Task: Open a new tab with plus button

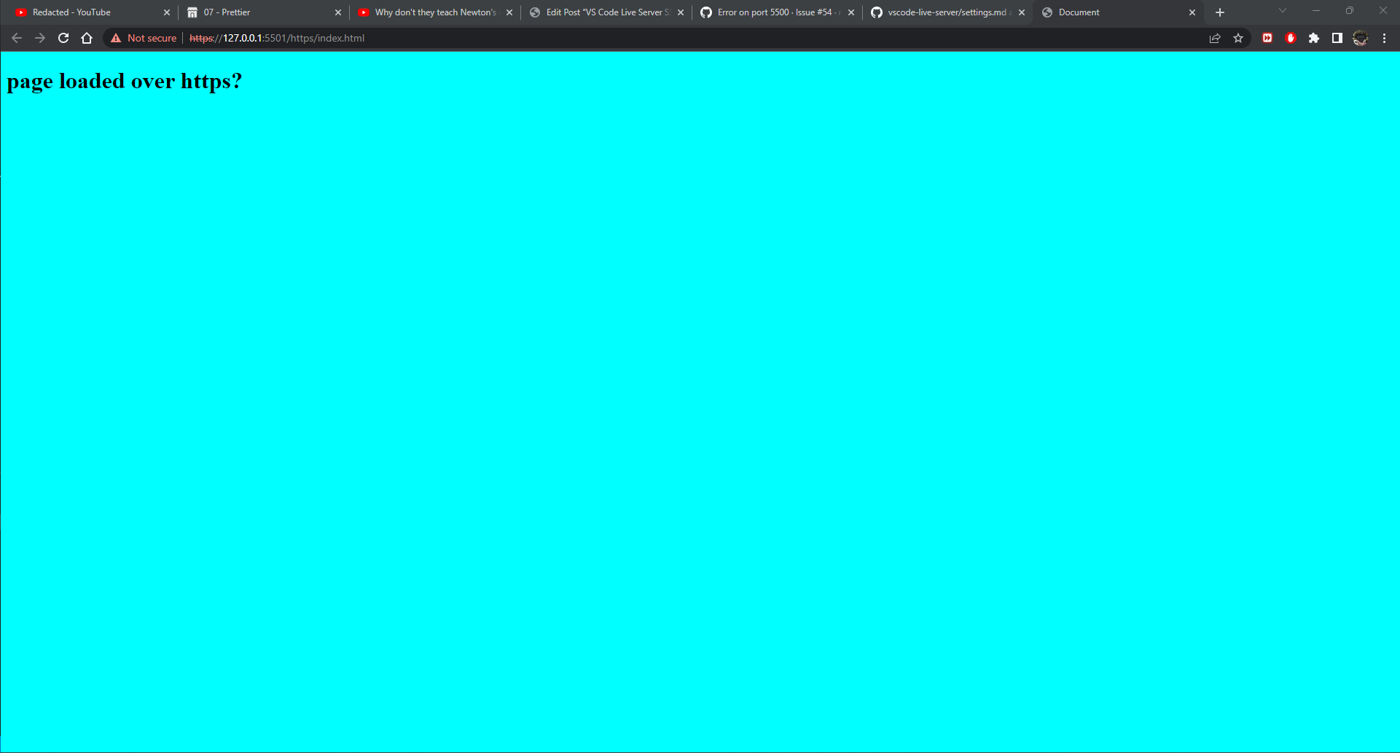Action: click(x=1220, y=12)
